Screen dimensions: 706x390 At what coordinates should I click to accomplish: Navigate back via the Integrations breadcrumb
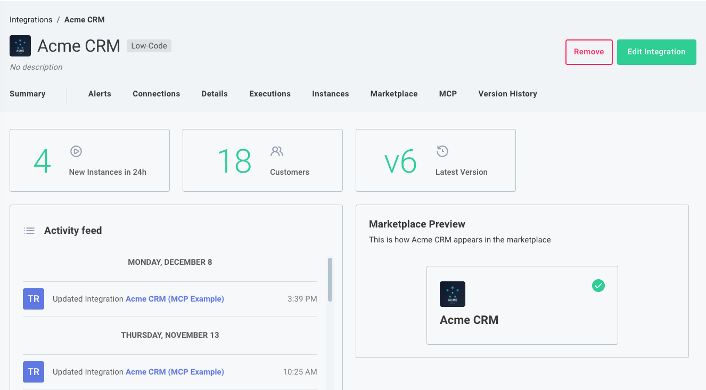[x=30, y=19]
